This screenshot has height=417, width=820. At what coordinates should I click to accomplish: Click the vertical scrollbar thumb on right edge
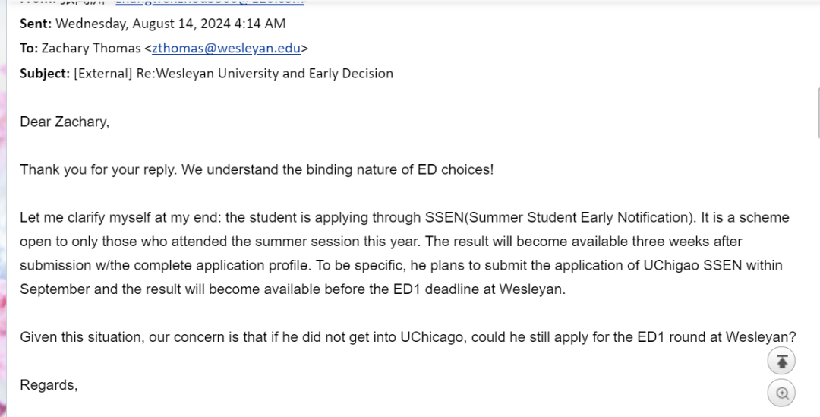pos(818,112)
